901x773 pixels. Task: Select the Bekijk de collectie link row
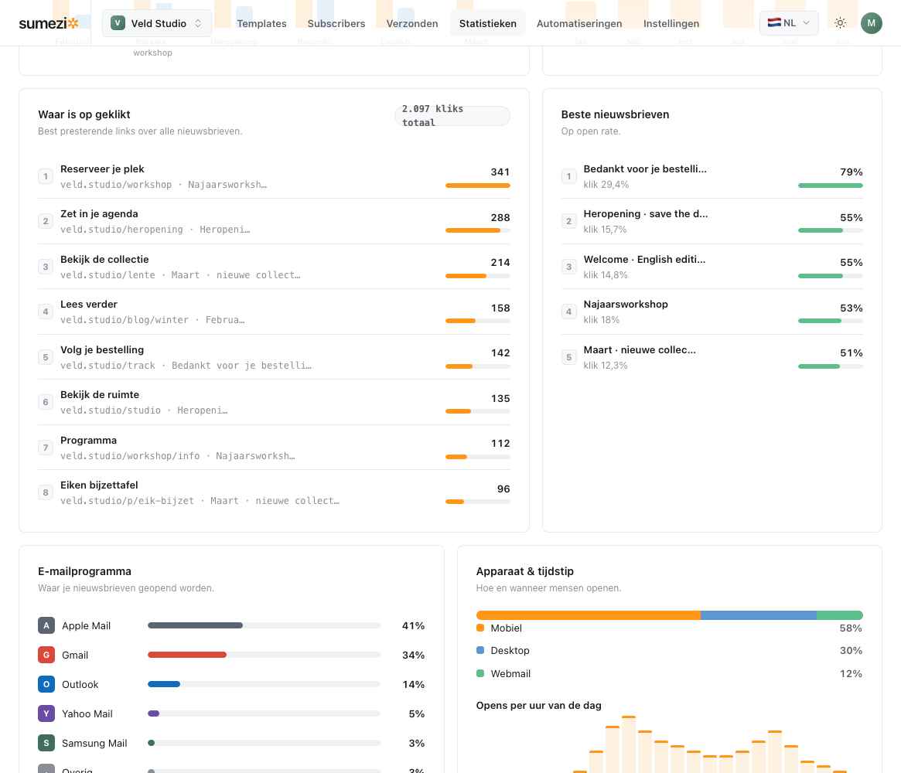click(x=274, y=267)
